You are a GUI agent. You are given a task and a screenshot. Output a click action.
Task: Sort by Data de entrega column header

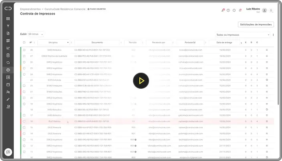coord(224,42)
